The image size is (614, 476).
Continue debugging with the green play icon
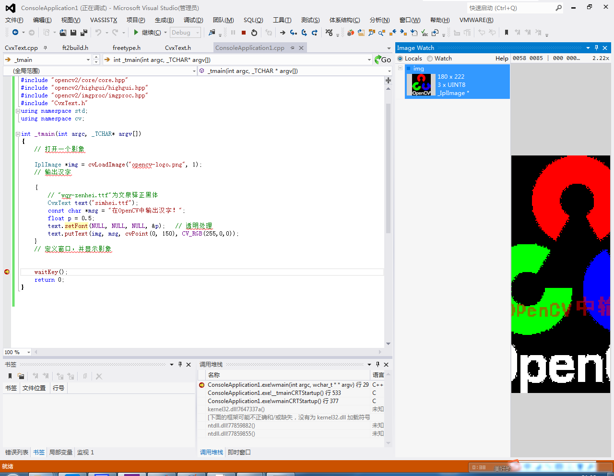coord(136,32)
